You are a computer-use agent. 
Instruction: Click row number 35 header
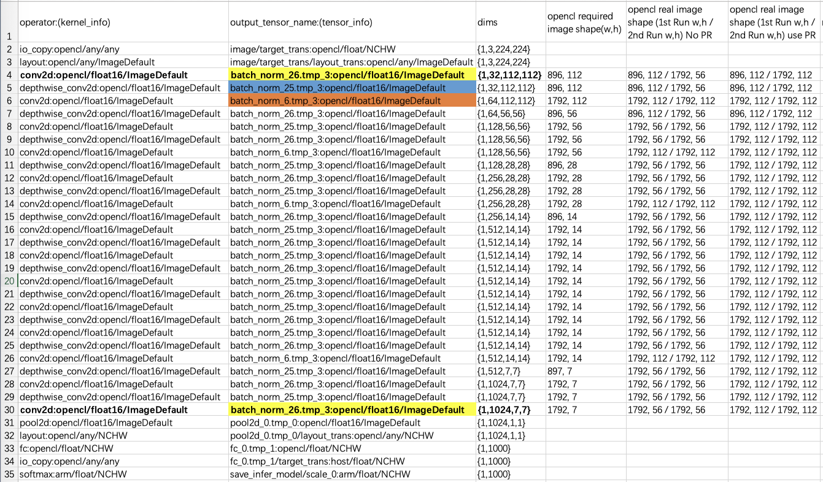(x=9, y=474)
